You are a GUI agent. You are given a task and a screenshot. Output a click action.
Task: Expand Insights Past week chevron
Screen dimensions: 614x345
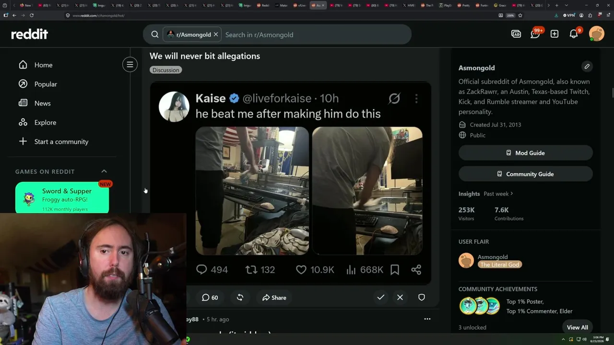[x=512, y=194]
